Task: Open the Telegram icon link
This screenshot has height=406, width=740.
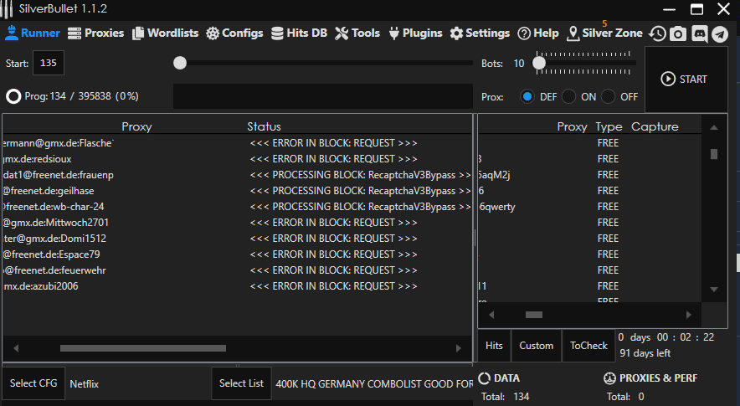Action: 720,33
